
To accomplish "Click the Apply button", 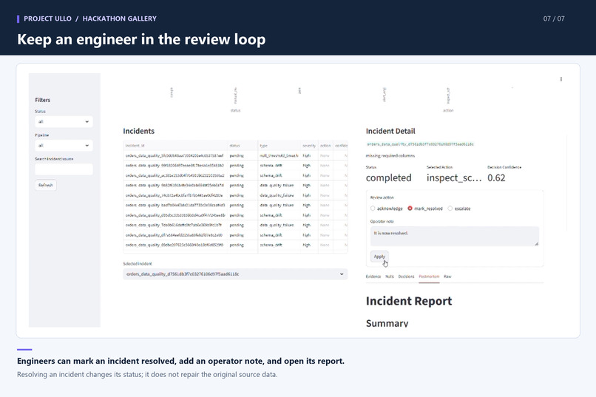I will 379,257.
